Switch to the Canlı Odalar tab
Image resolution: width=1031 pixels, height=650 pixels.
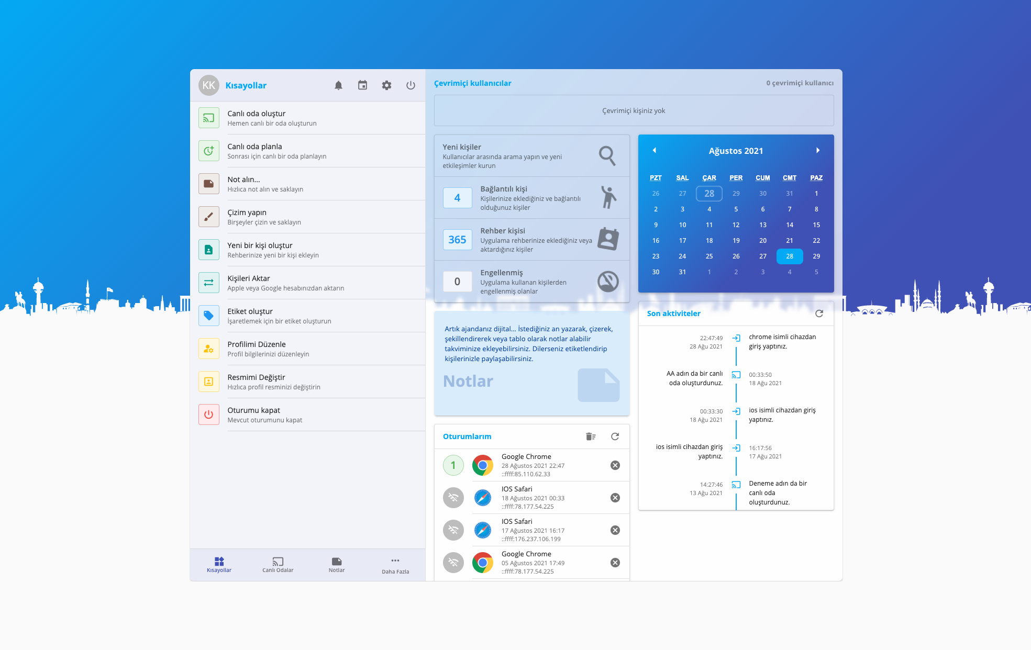278,565
